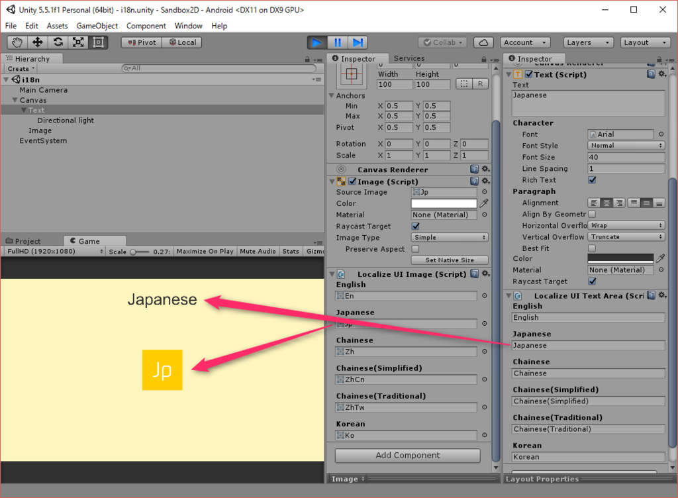
Task: Enable Align By Geometry checkbox
Action: (x=592, y=214)
